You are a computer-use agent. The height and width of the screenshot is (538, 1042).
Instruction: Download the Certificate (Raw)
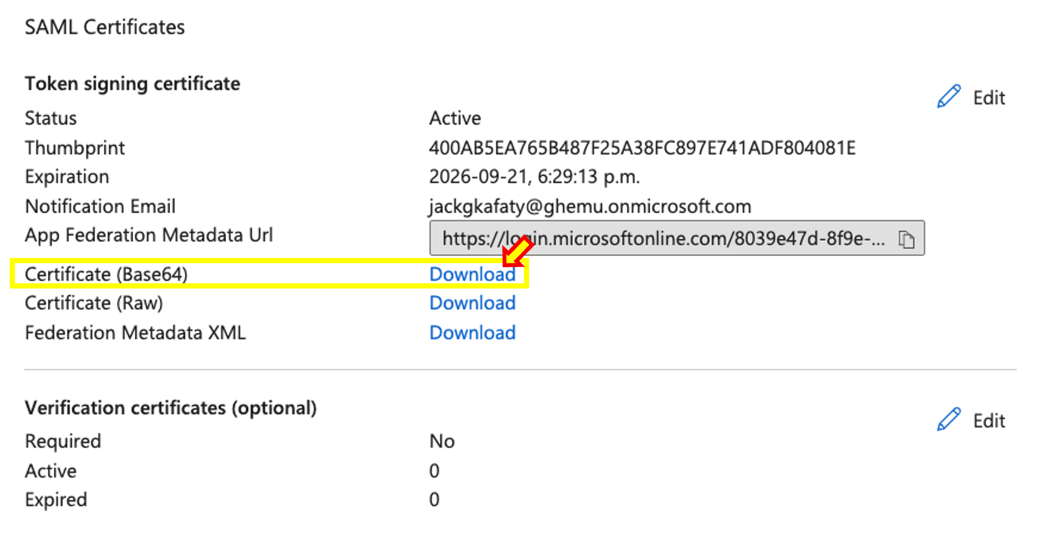point(473,303)
